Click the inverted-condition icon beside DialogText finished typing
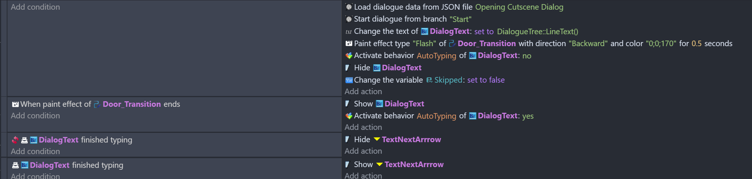The height and width of the screenshot is (179, 752). click(15, 140)
